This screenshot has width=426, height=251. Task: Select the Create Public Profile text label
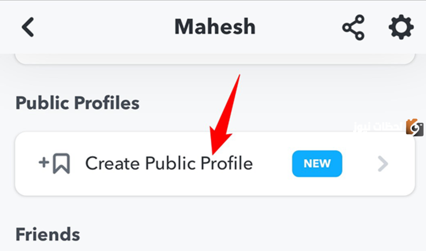pyautogui.click(x=169, y=164)
